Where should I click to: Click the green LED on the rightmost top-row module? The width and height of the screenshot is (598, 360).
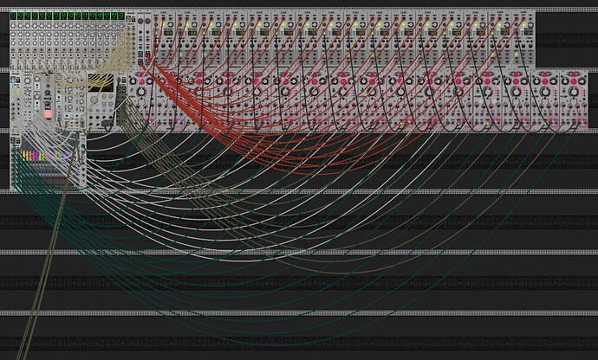tap(522, 24)
